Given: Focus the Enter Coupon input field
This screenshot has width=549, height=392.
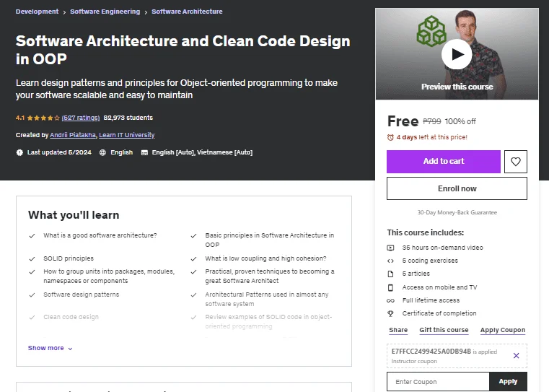Looking at the screenshot, I should pos(438,381).
